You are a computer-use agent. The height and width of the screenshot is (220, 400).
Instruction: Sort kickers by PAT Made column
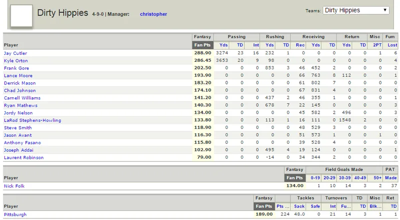pos(391,178)
